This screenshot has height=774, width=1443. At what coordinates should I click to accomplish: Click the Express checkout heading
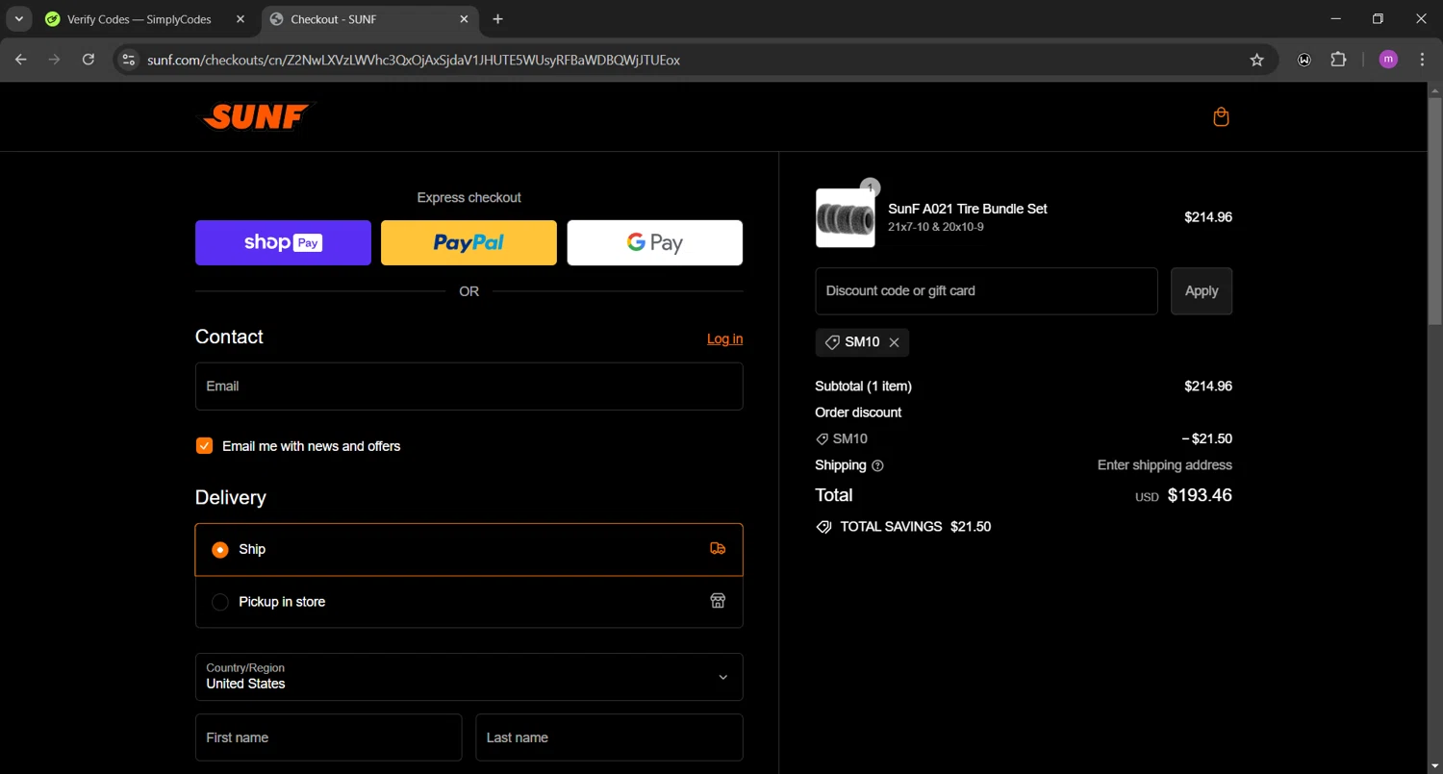tap(469, 198)
